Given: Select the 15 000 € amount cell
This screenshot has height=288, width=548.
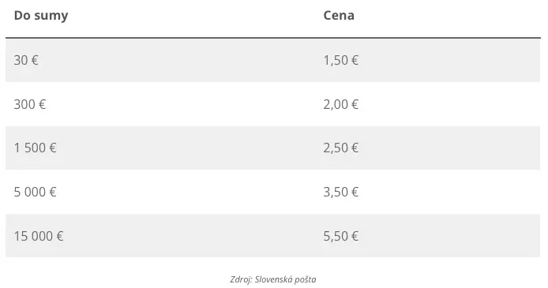Looking at the screenshot, I should [x=39, y=236].
